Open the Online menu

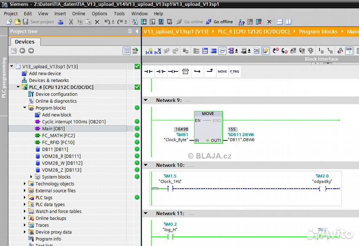(78, 13)
